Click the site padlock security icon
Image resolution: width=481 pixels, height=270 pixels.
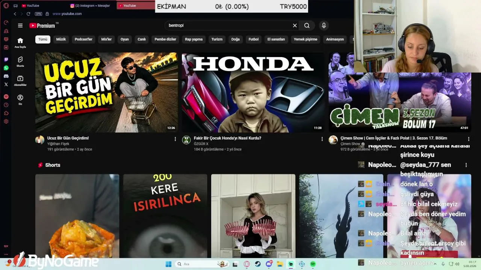[x=47, y=14]
